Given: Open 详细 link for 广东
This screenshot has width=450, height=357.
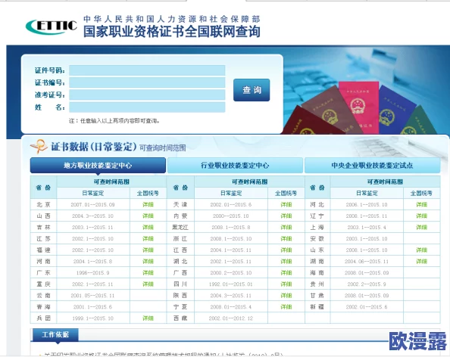Looking at the screenshot, I should pos(148,273).
